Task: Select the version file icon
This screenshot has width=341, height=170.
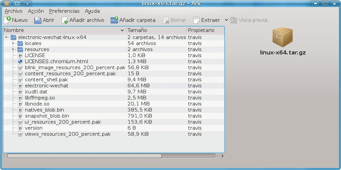Action: coord(20,128)
